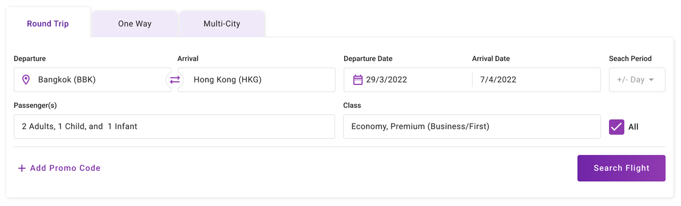Click the Passenger(s) field label
This screenshot has height=206, width=681.
pyautogui.click(x=35, y=105)
